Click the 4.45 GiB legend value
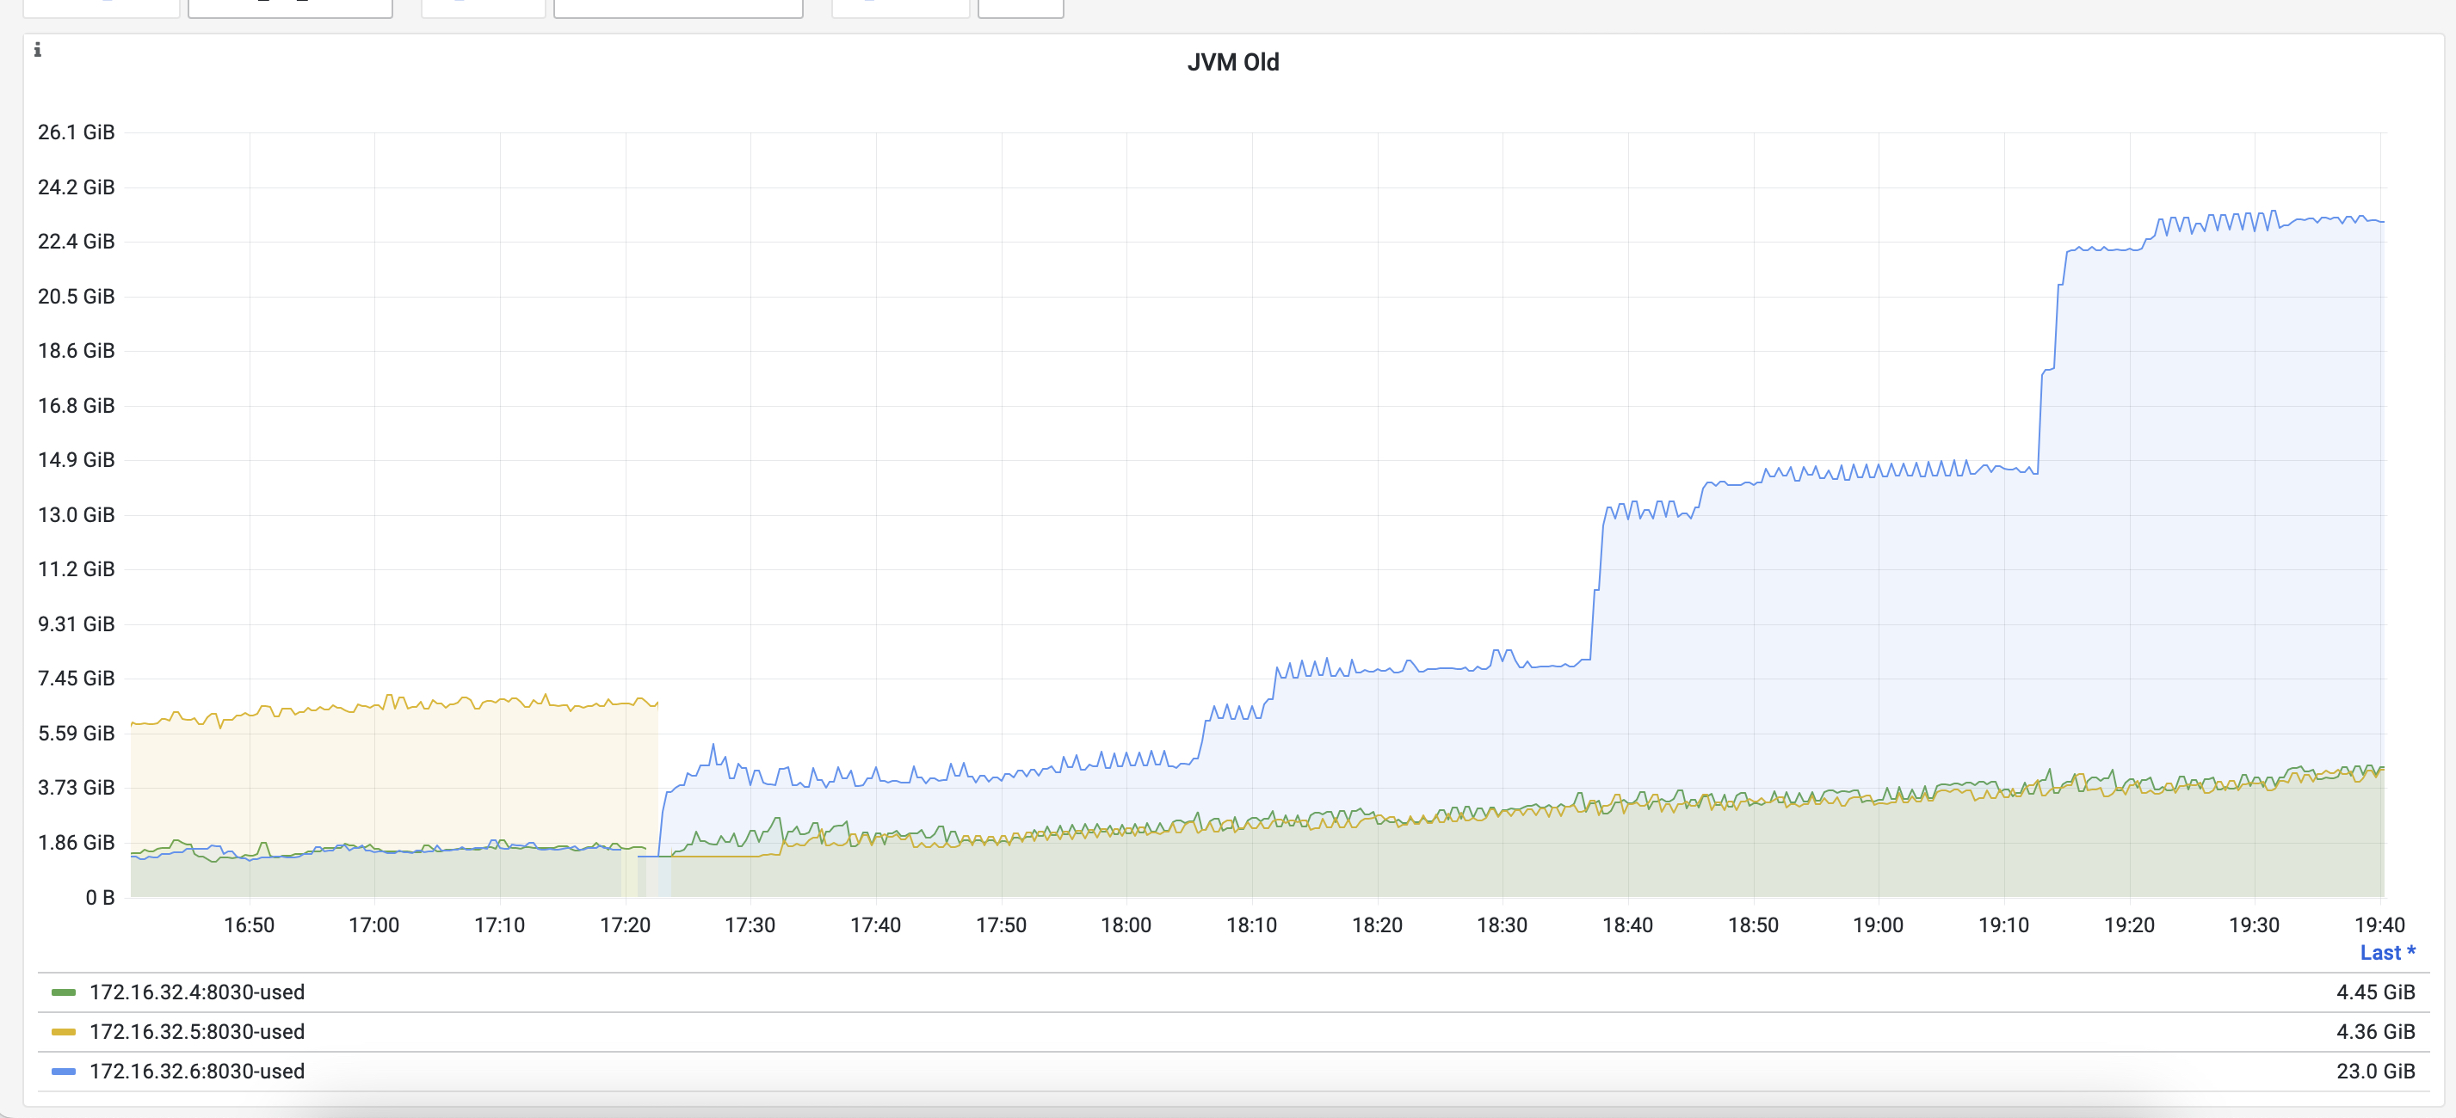2456x1118 pixels. 2374,992
